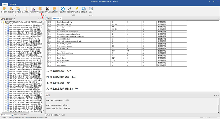
Task: Collapse the root database node in Data Explorer
Action: [2, 22]
